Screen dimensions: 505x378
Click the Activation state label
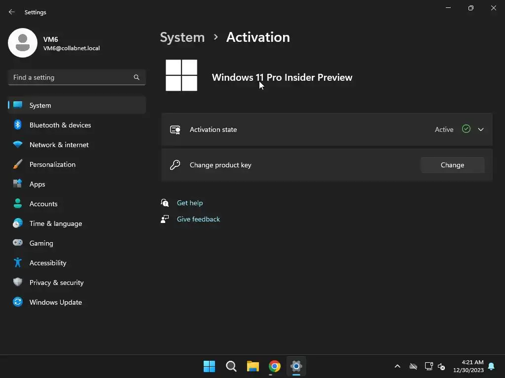pyautogui.click(x=213, y=129)
